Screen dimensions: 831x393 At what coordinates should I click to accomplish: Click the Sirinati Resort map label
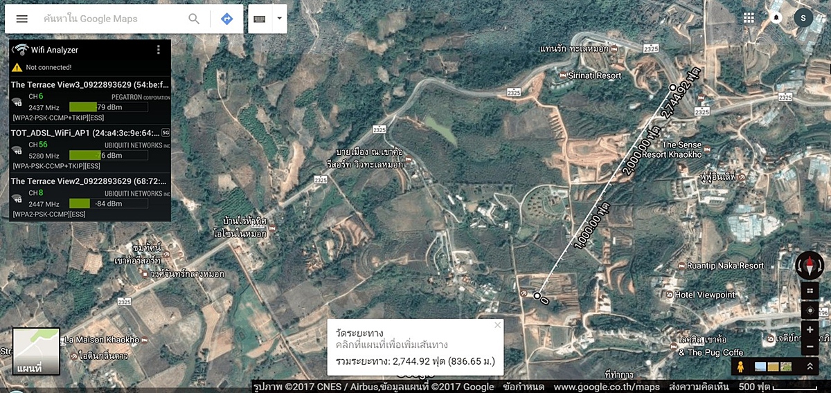click(x=593, y=75)
